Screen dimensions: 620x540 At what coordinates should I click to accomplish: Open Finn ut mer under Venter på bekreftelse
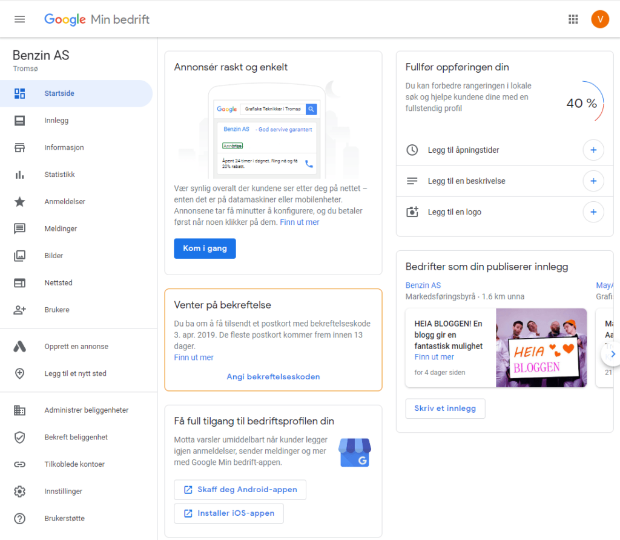point(194,358)
